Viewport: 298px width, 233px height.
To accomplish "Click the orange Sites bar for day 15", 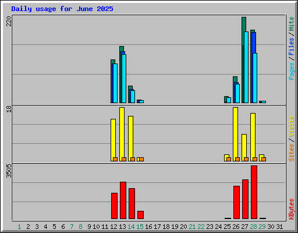I will click(x=141, y=159).
